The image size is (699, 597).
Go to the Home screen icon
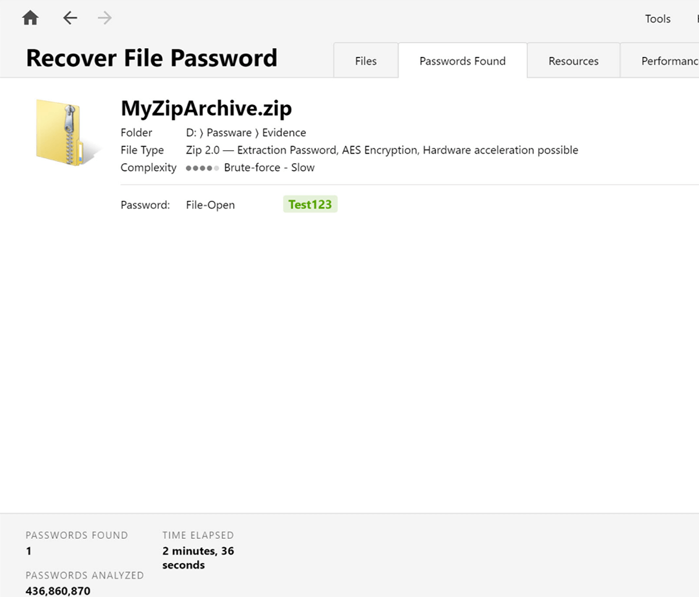point(30,19)
